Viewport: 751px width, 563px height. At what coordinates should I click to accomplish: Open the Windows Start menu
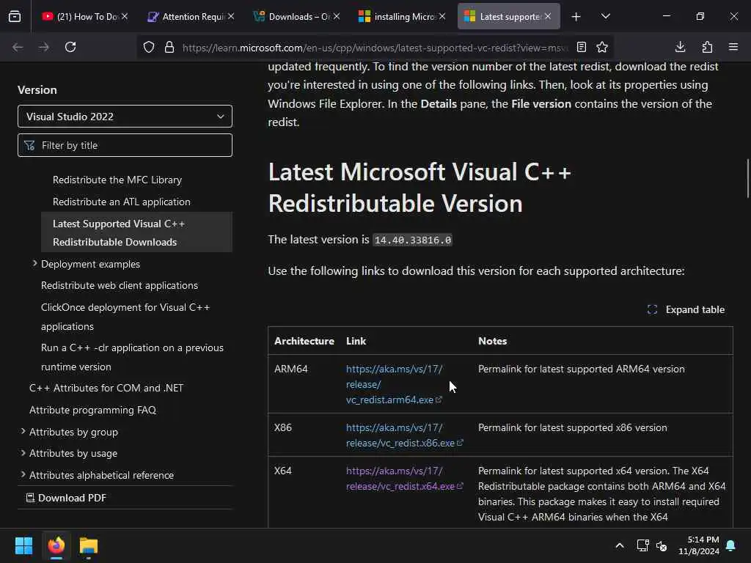tap(23, 545)
